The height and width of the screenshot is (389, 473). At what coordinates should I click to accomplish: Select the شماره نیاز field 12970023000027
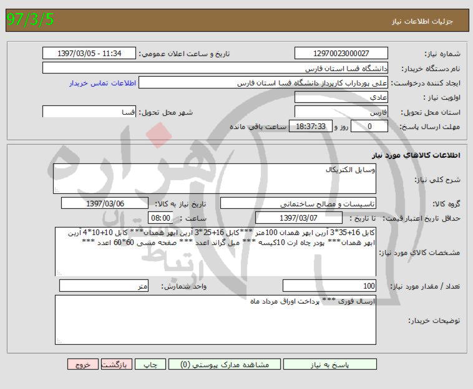pyautogui.click(x=341, y=54)
